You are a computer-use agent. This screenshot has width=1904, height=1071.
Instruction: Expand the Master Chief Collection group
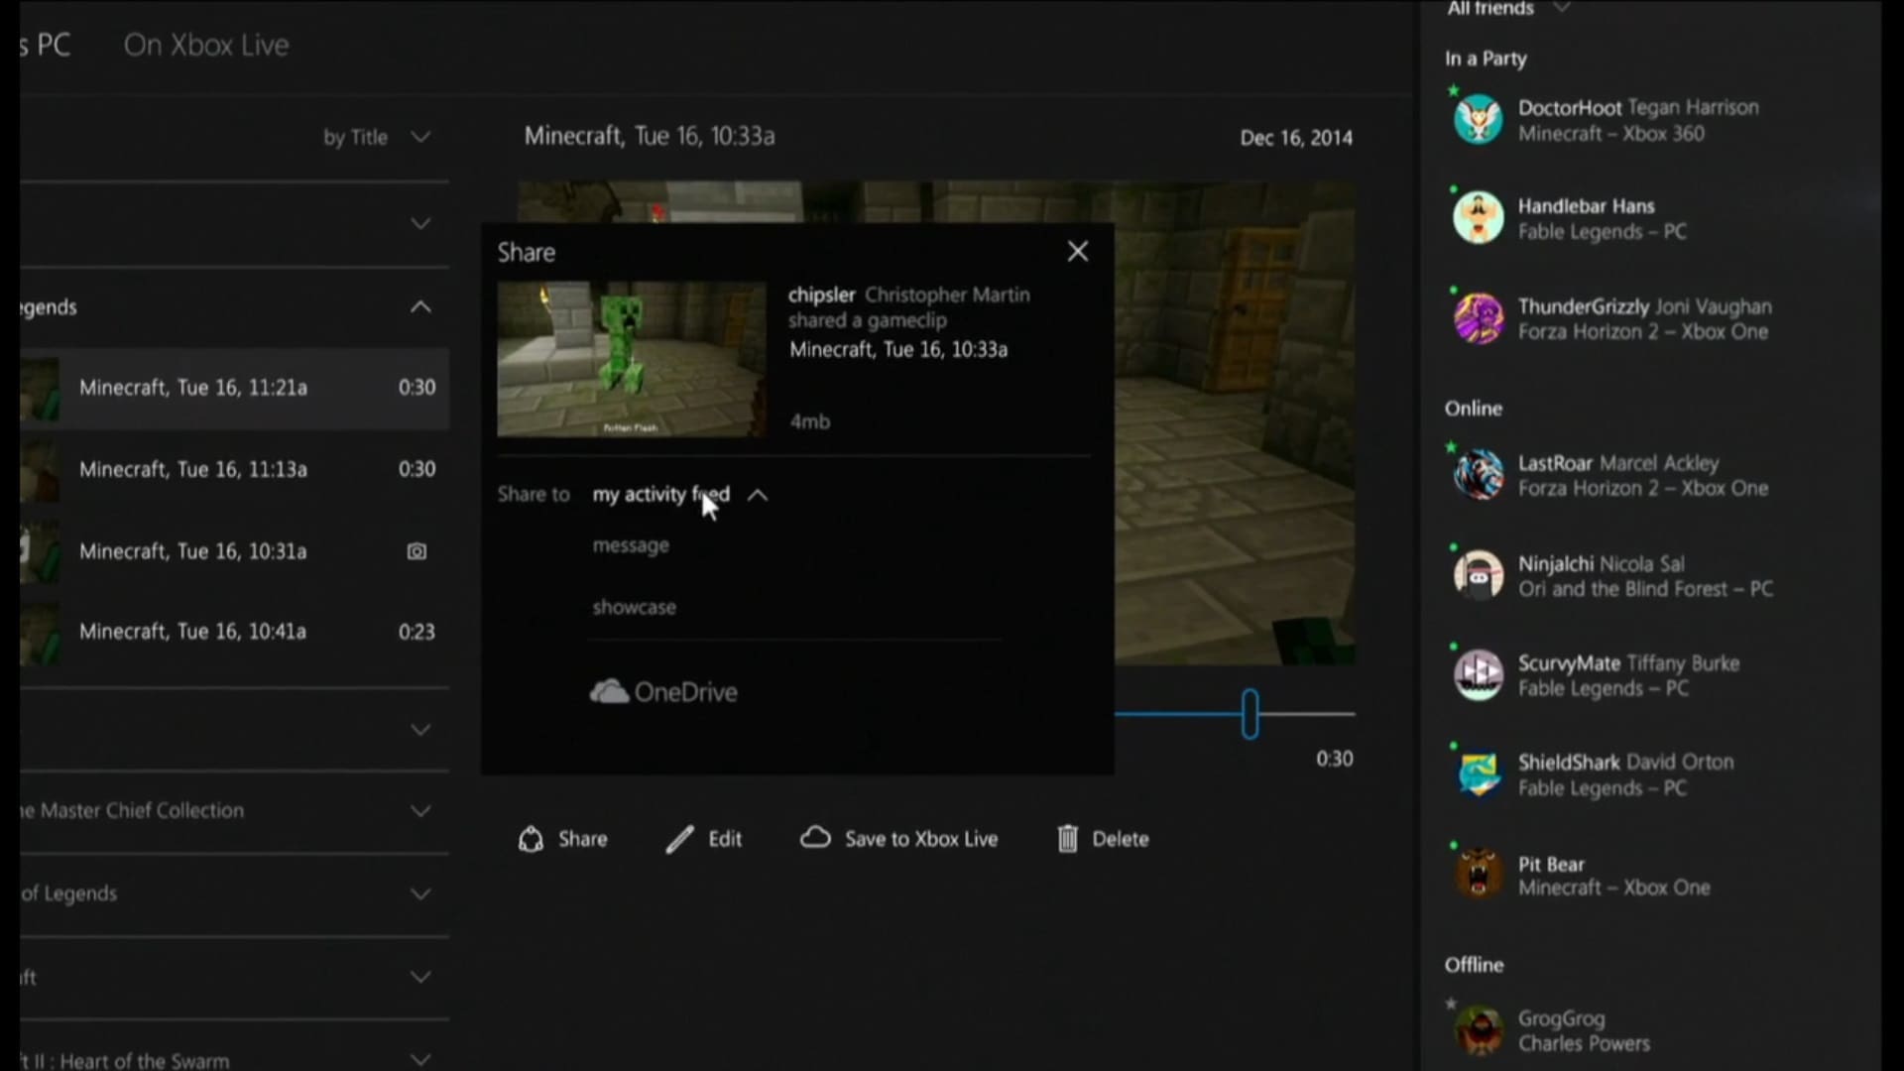pyautogui.click(x=420, y=811)
